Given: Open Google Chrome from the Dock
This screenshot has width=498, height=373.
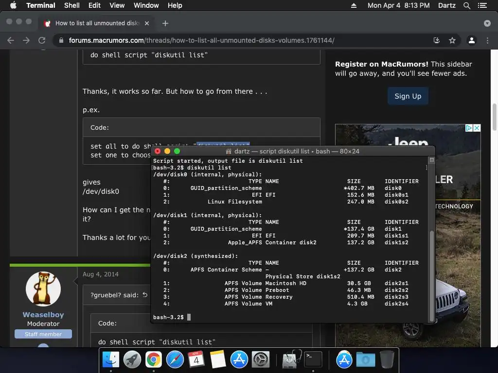Looking at the screenshot, I should pyautogui.click(x=154, y=360).
